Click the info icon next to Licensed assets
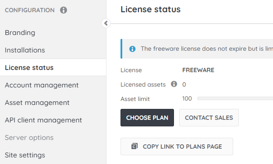273x164 pixels. pyautogui.click(x=174, y=84)
